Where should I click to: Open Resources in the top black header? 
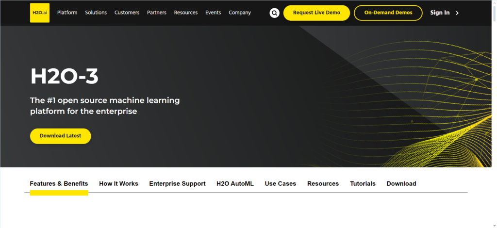tap(185, 13)
